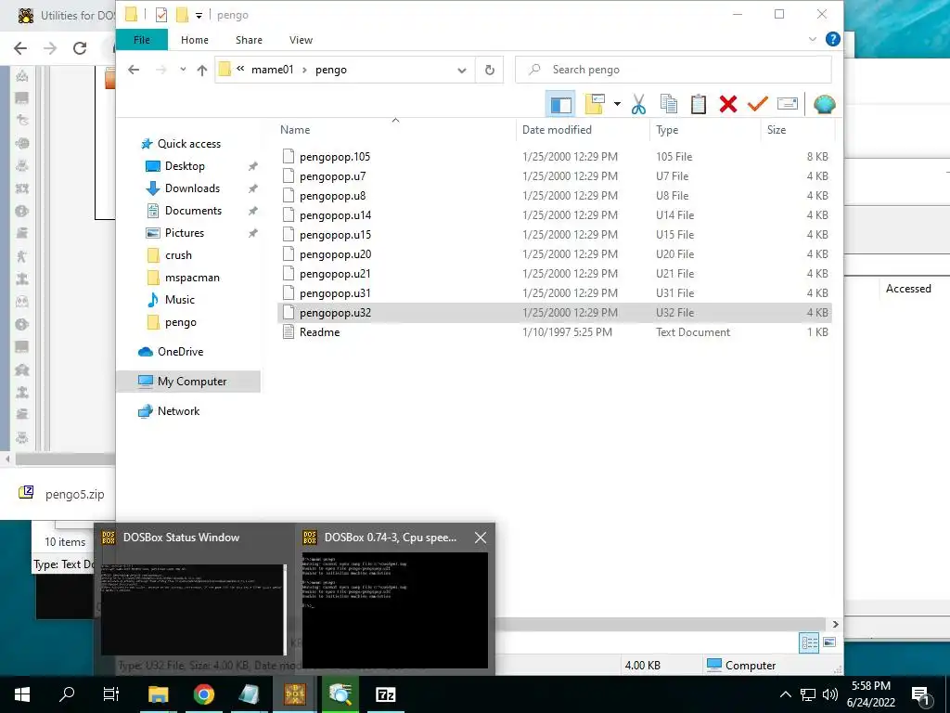Click the orange checkmark Properties icon
Image resolution: width=950 pixels, height=713 pixels.
pos(757,104)
